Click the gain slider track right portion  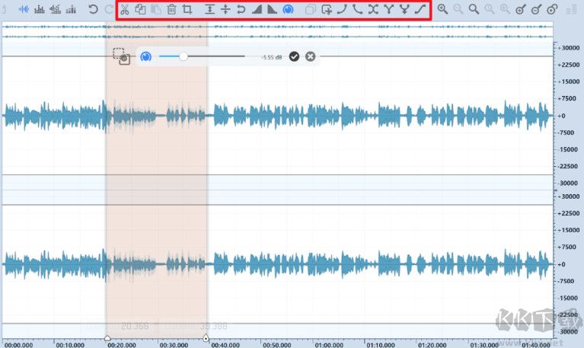[216, 56]
